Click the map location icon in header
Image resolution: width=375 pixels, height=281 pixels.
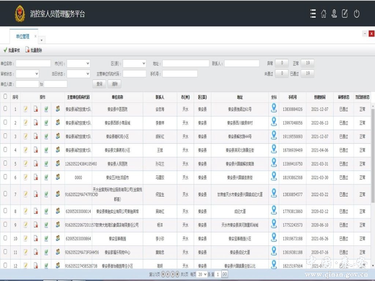334,14
